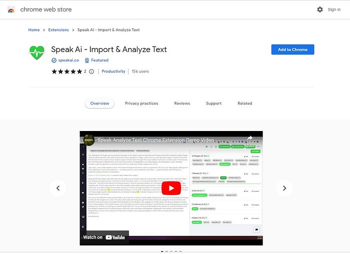Open the settings gear icon
Screen dimensions: 350x254
point(320,9)
